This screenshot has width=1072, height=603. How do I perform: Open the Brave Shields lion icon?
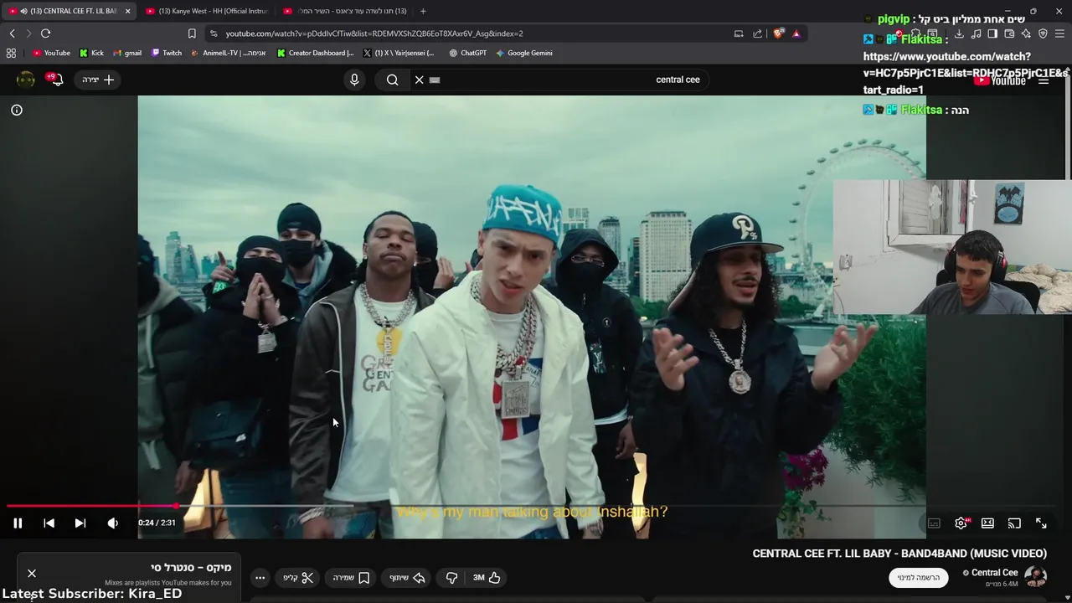tap(778, 33)
